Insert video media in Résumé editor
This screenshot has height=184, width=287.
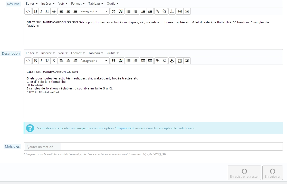(x=180, y=11)
